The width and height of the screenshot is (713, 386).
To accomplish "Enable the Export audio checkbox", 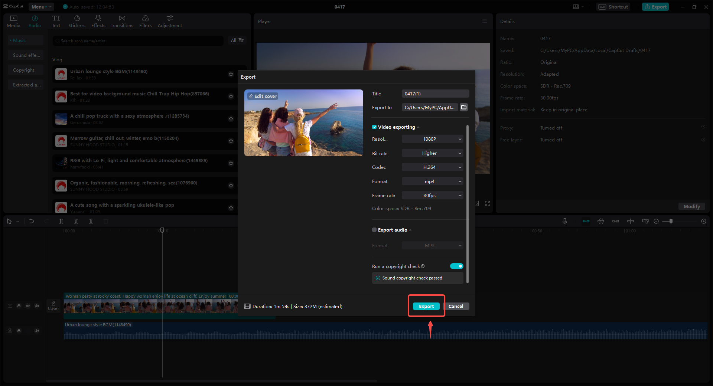I will pos(374,230).
